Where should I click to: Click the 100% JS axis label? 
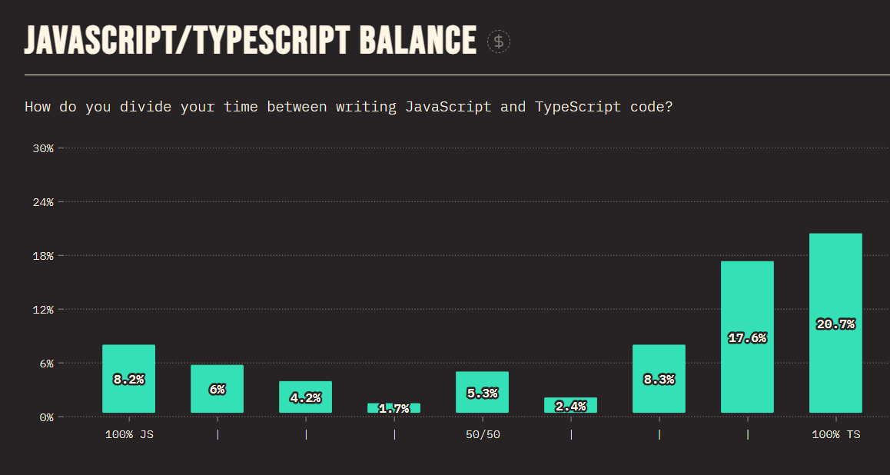[129, 435]
